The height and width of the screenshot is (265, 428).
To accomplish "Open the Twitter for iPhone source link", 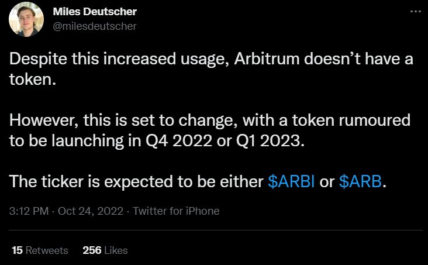I will (x=176, y=211).
